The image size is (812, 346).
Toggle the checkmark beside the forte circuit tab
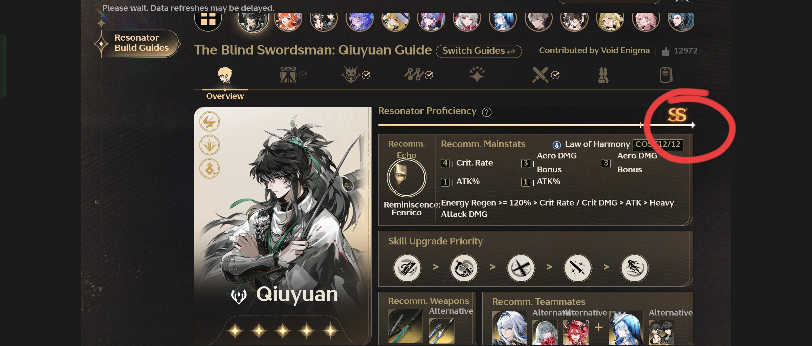click(429, 75)
